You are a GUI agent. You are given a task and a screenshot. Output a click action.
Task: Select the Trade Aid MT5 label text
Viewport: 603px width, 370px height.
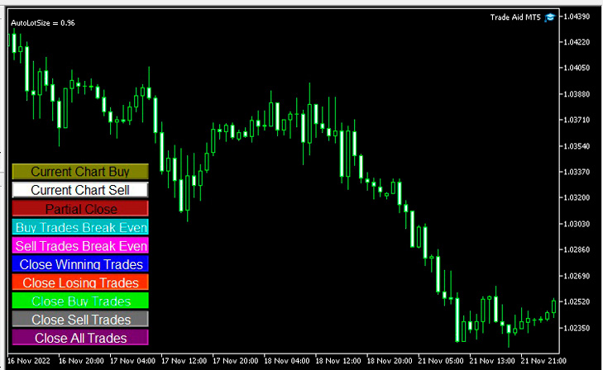pos(515,17)
